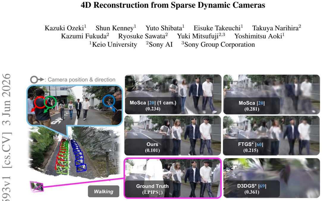Image resolution: width=322 pixels, height=201 pixels.
Task: Click the street photo with camera operators
Action: [x=75, y=105]
